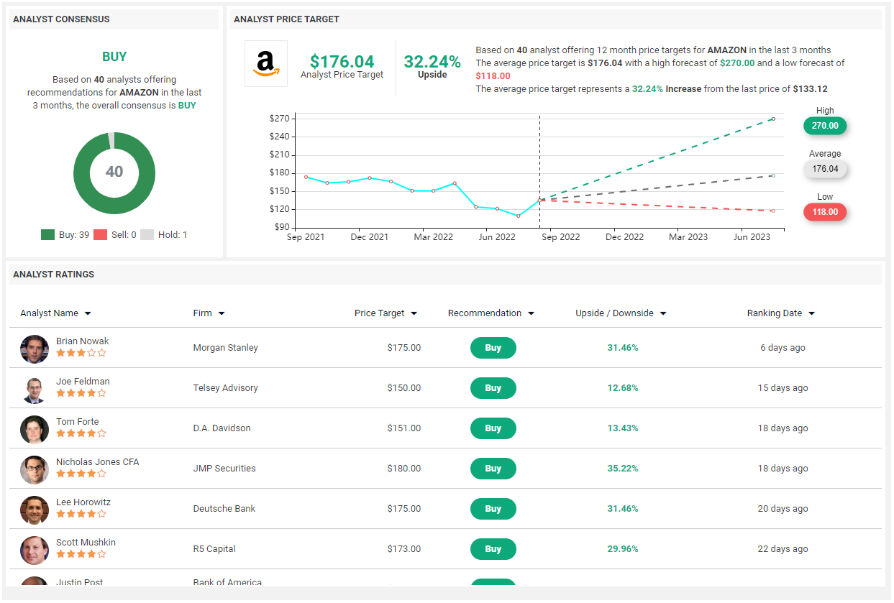Open analyst Tom Forte's profile name
Image resolution: width=894 pixels, height=603 pixels.
(x=78, y=422)
